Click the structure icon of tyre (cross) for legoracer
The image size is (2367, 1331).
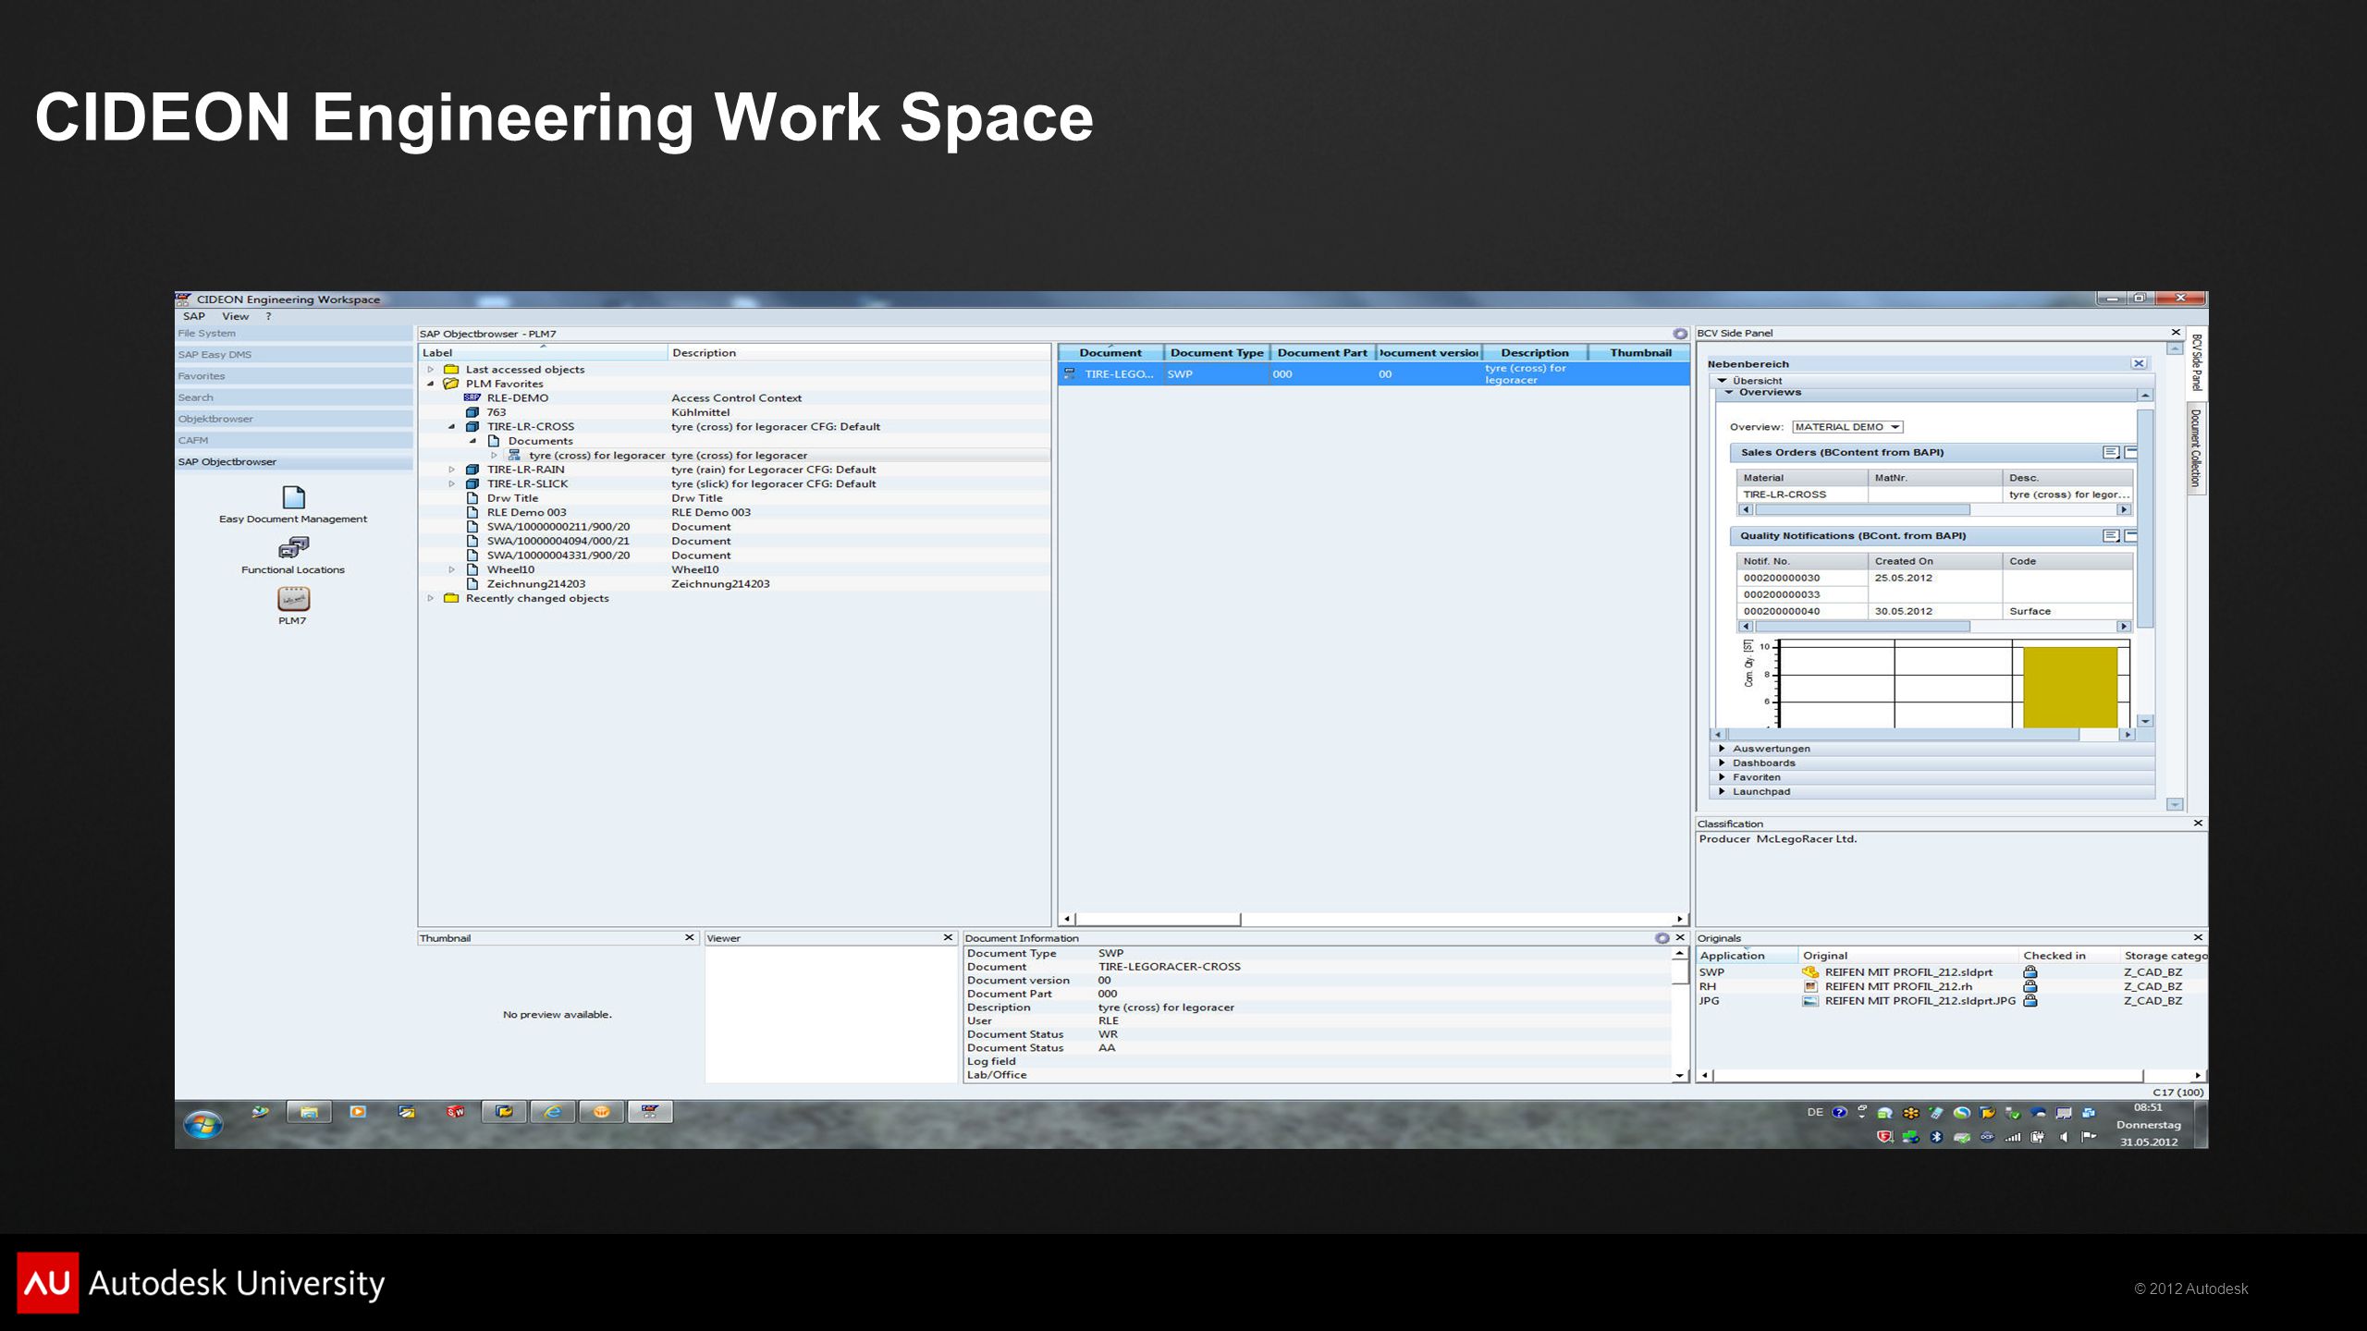pyautogui.click(x=514, y=455)
